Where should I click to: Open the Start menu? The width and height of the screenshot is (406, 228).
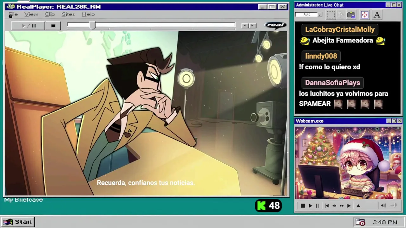pyautogui.click(x=18, y=222)
